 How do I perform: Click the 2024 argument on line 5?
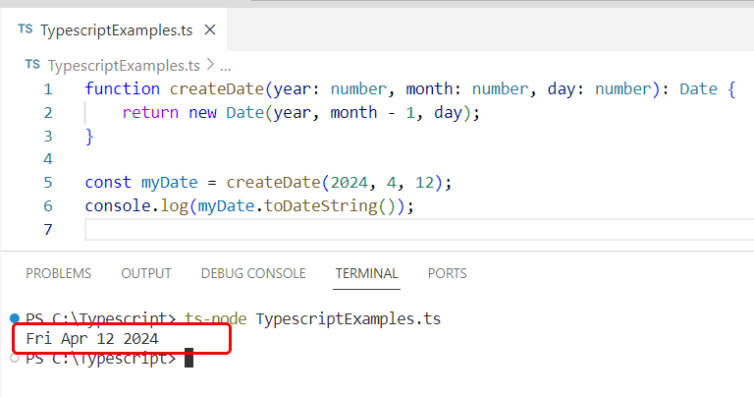click(349, 183)
